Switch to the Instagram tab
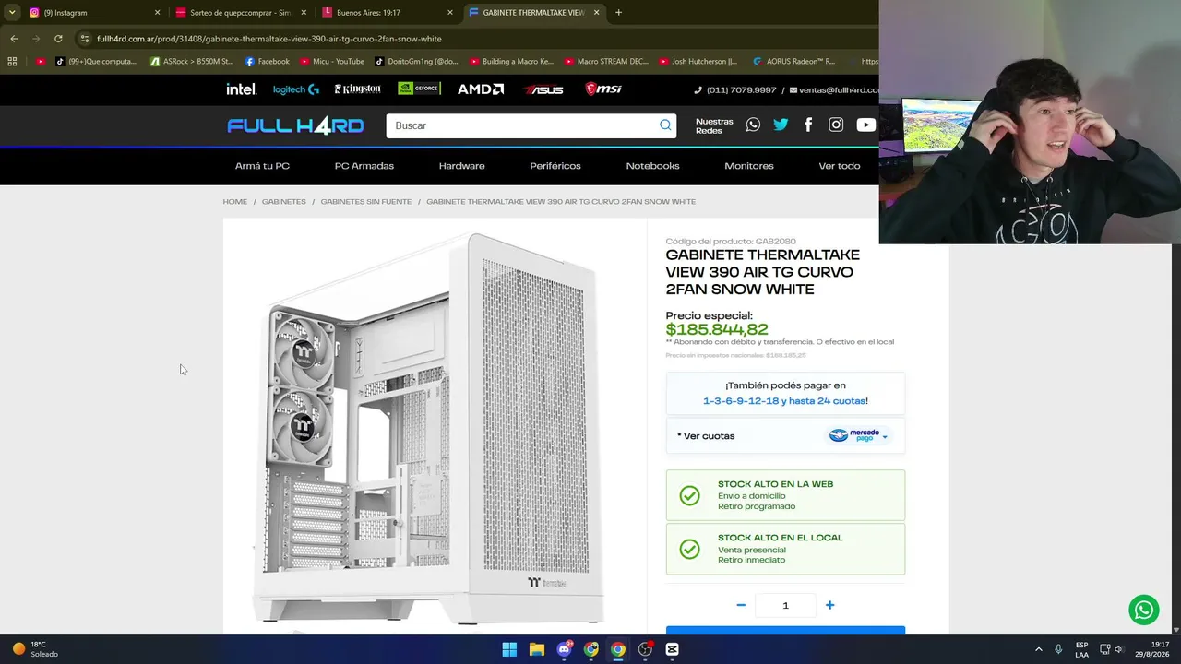This screenshot has height=664, width=1181. (x=95, y=13)
